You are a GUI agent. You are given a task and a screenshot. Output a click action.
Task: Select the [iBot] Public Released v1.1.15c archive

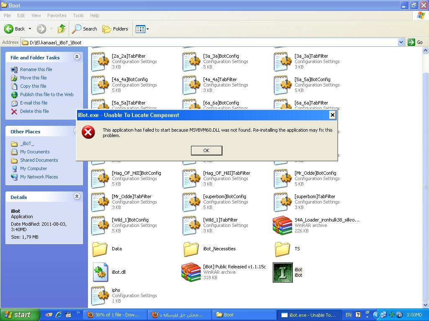[x=191, y=272]
